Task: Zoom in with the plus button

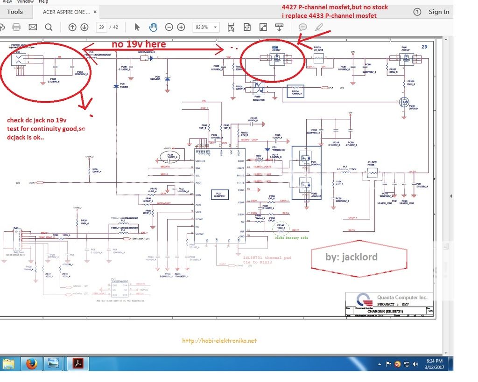Action: click(x=181, y=27)
